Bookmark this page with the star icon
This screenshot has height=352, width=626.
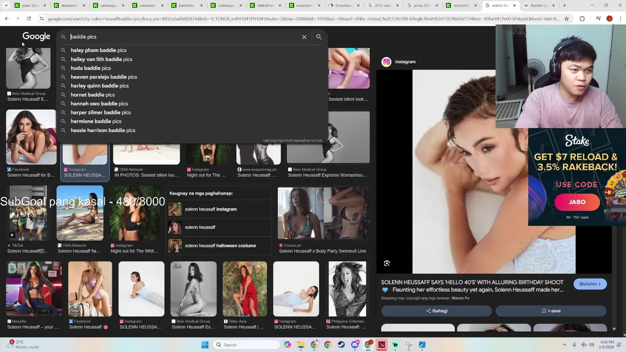(566, 19)
